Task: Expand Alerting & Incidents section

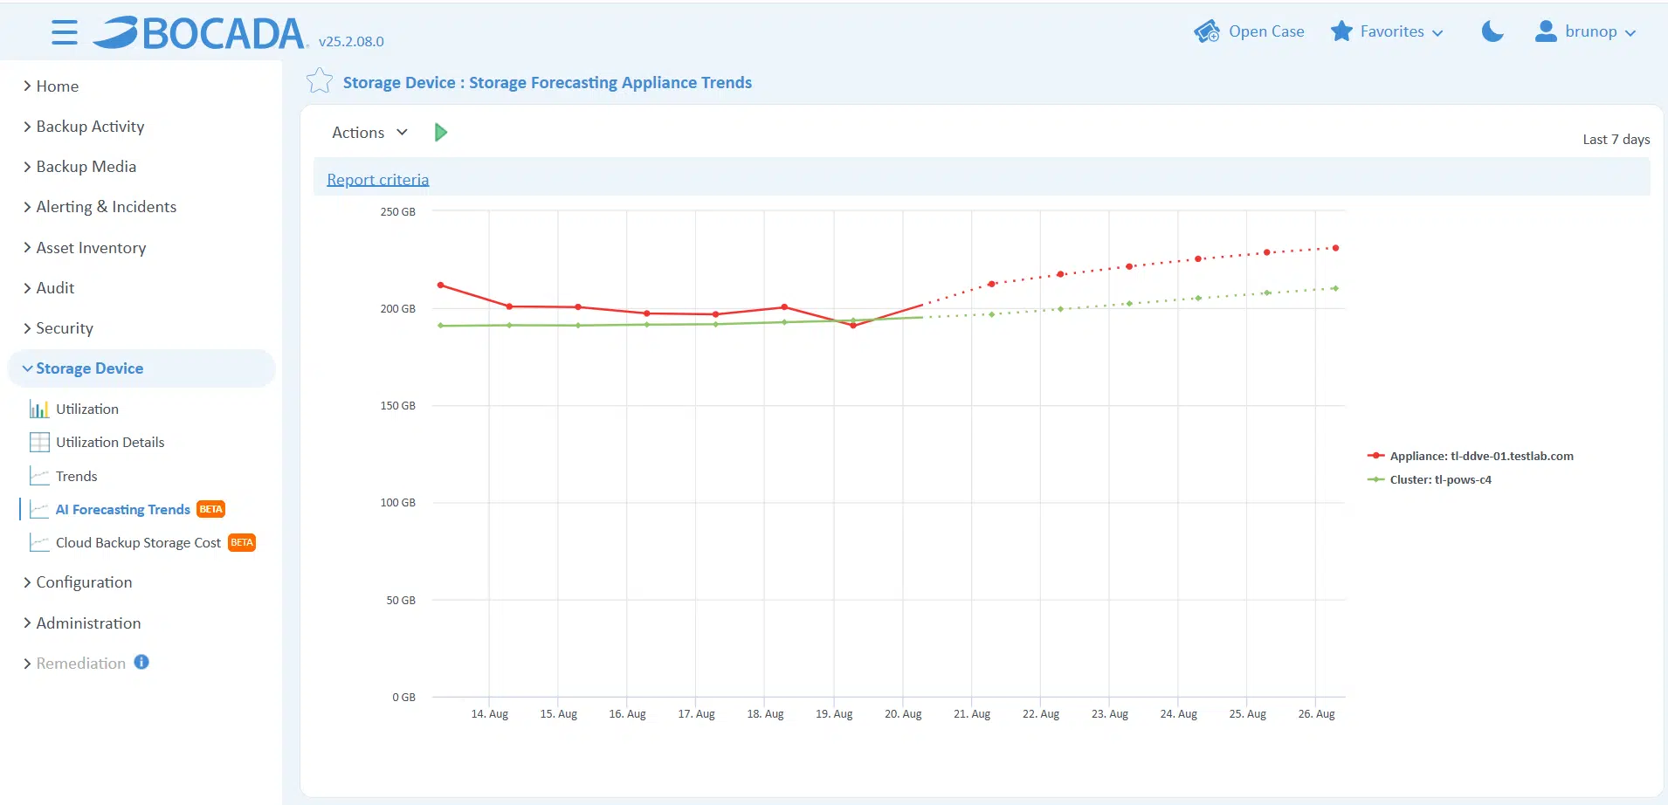Action: pos(100,207)
